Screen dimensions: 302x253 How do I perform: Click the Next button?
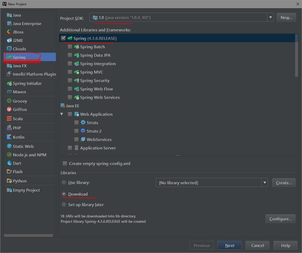[229, 245]
